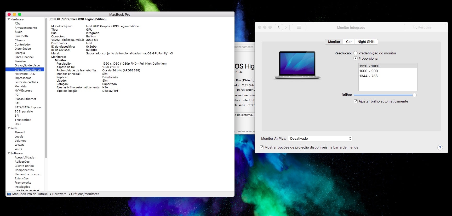
Task: Open the Monitor AirPlay dropdown
Action: click(x=320, y=138)
